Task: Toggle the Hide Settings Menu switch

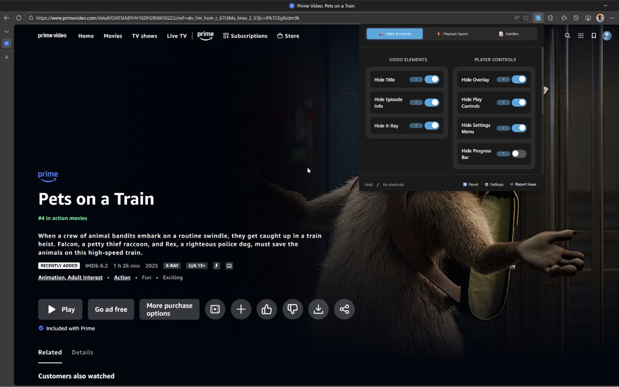Action: click(519, 128)
